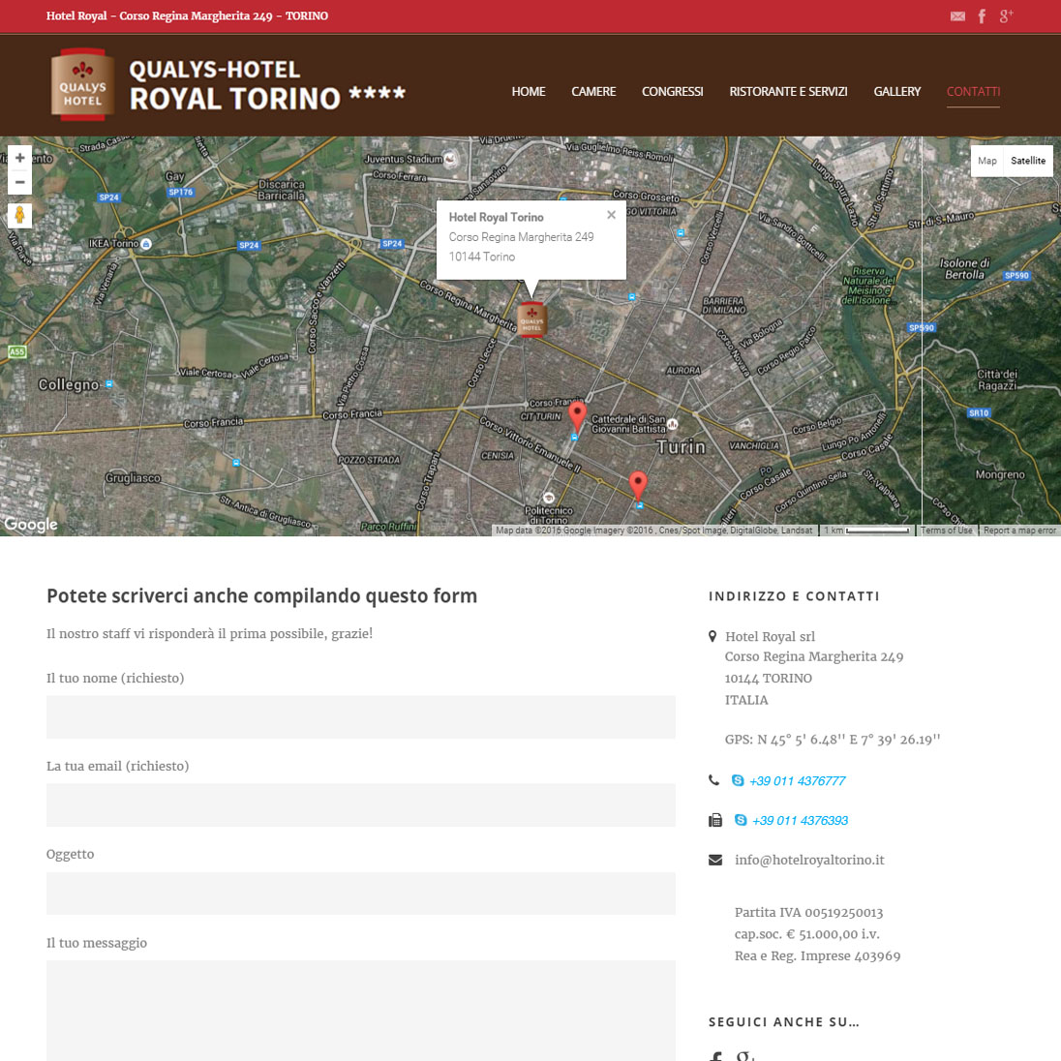Click the 'Partita IVA 00519250013' text
Viewport: 1061px width, 1061px height.
[x=808, y=913]
